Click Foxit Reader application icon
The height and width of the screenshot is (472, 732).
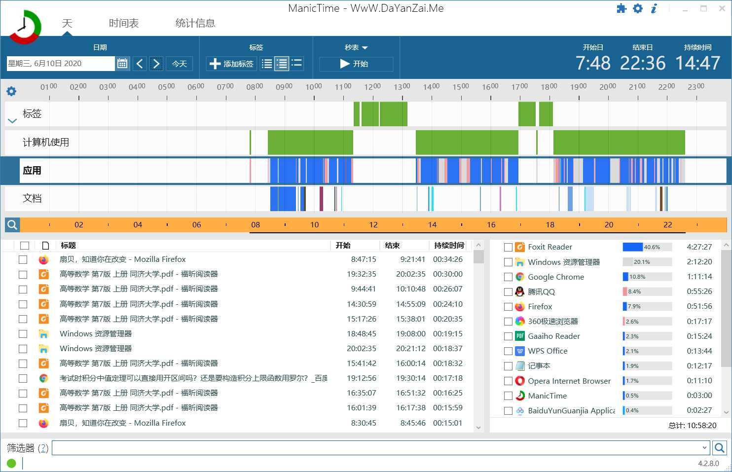coord(520,247)
